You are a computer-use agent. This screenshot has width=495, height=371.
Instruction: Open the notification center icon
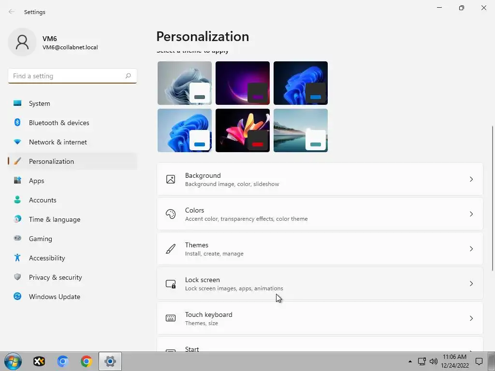(x=479, y=361)
